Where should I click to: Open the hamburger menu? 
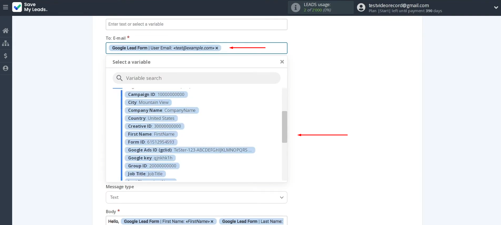pos(6,7)
